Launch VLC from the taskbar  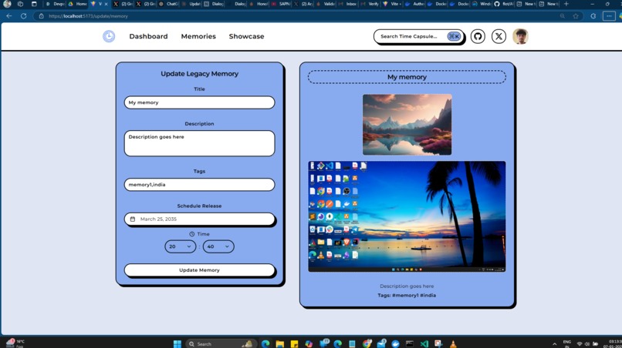point(453,343)
